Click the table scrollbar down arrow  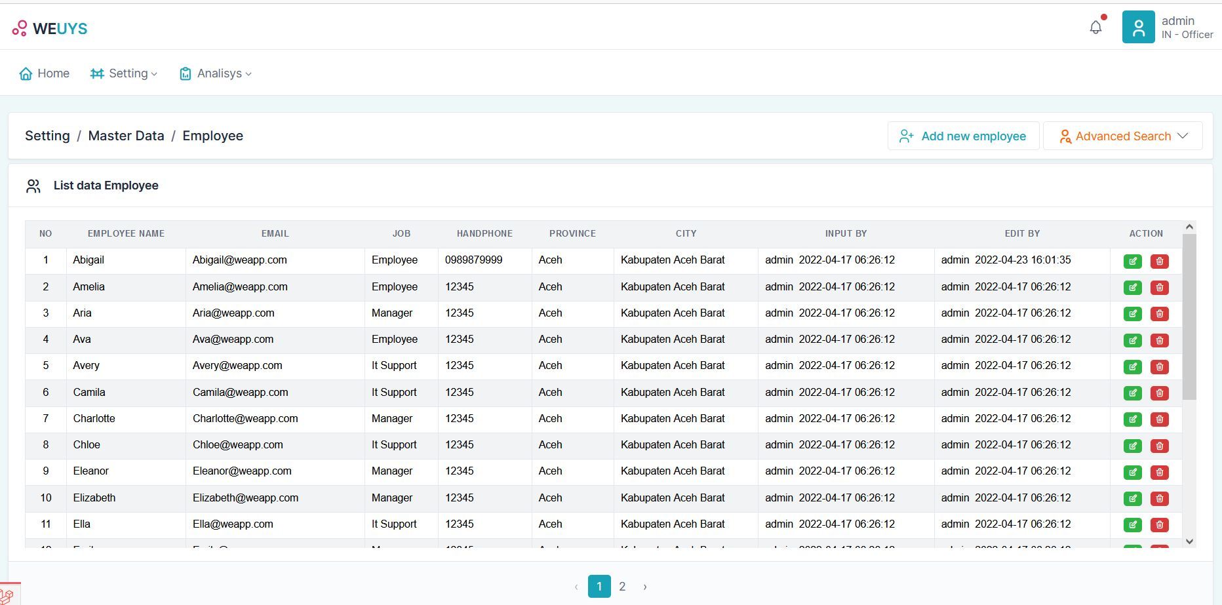pyautogui.click(x=1189, y=541)
